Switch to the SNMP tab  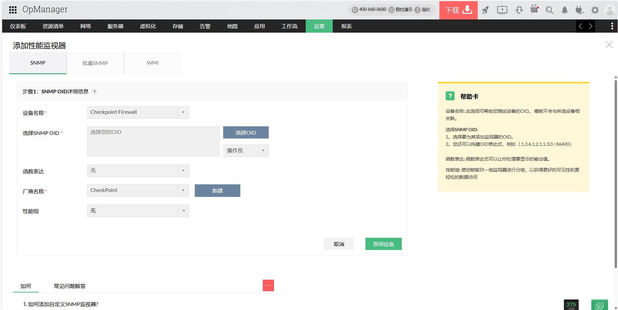[x=38, y=63]
